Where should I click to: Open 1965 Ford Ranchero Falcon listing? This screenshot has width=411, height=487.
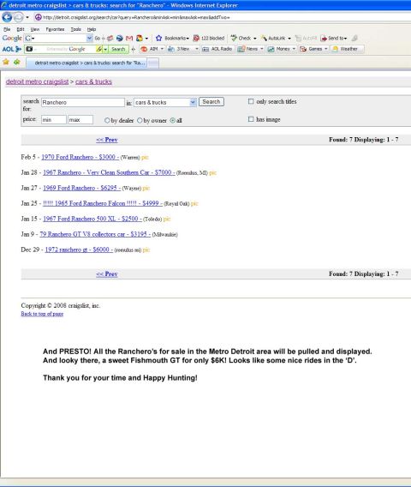tap(103, 203)
